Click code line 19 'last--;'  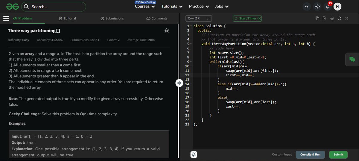click(x=233, y=107)
